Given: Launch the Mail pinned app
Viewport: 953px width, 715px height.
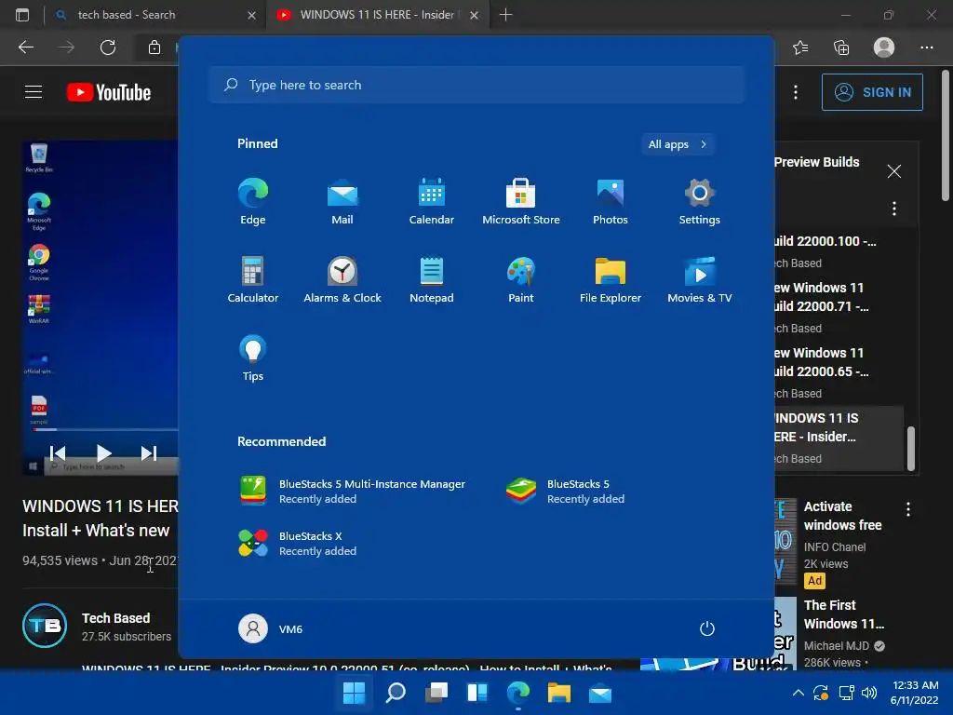Looking at the screenshot, I should (342, 202).
